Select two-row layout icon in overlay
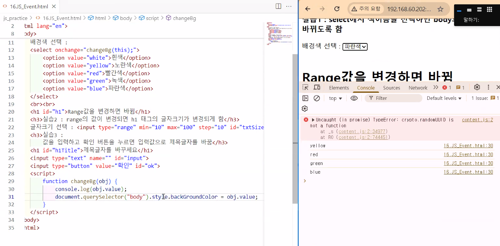 click(x=479, y=10)
